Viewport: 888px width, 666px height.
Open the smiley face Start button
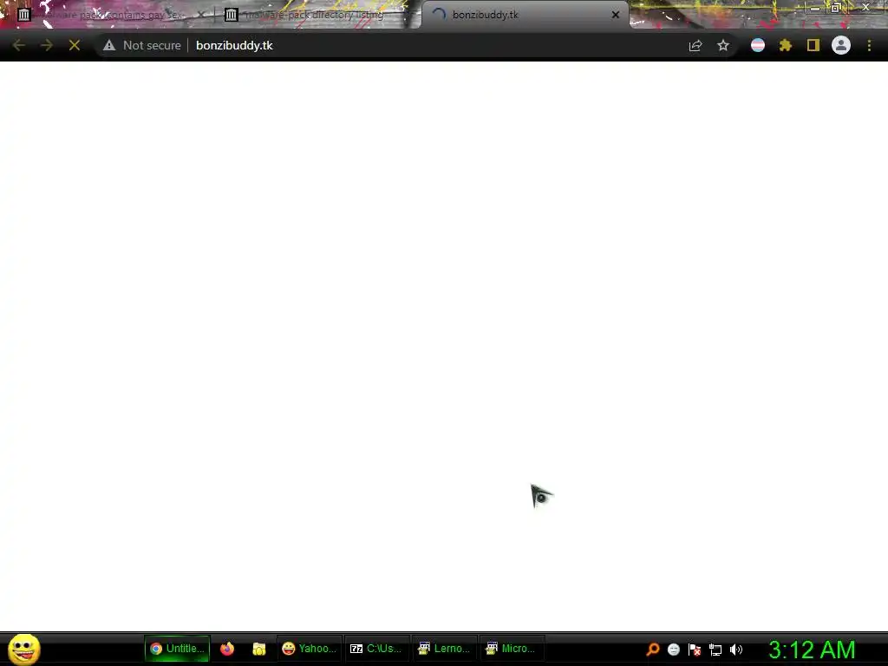coord(23,649)
